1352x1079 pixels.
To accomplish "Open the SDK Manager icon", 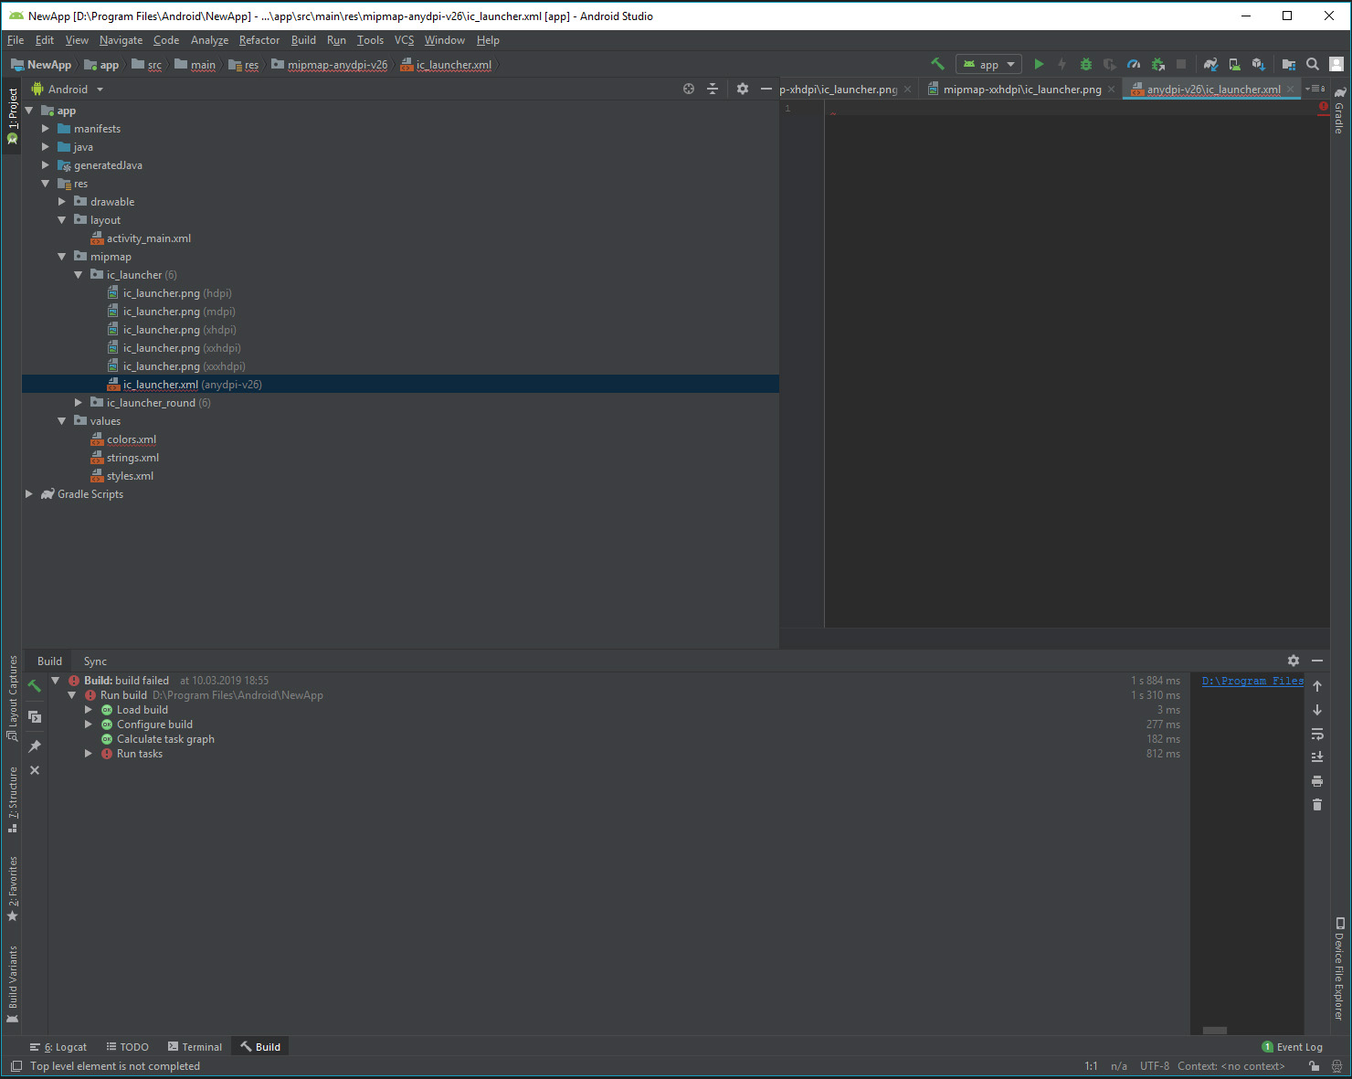I will point(1259,64).
